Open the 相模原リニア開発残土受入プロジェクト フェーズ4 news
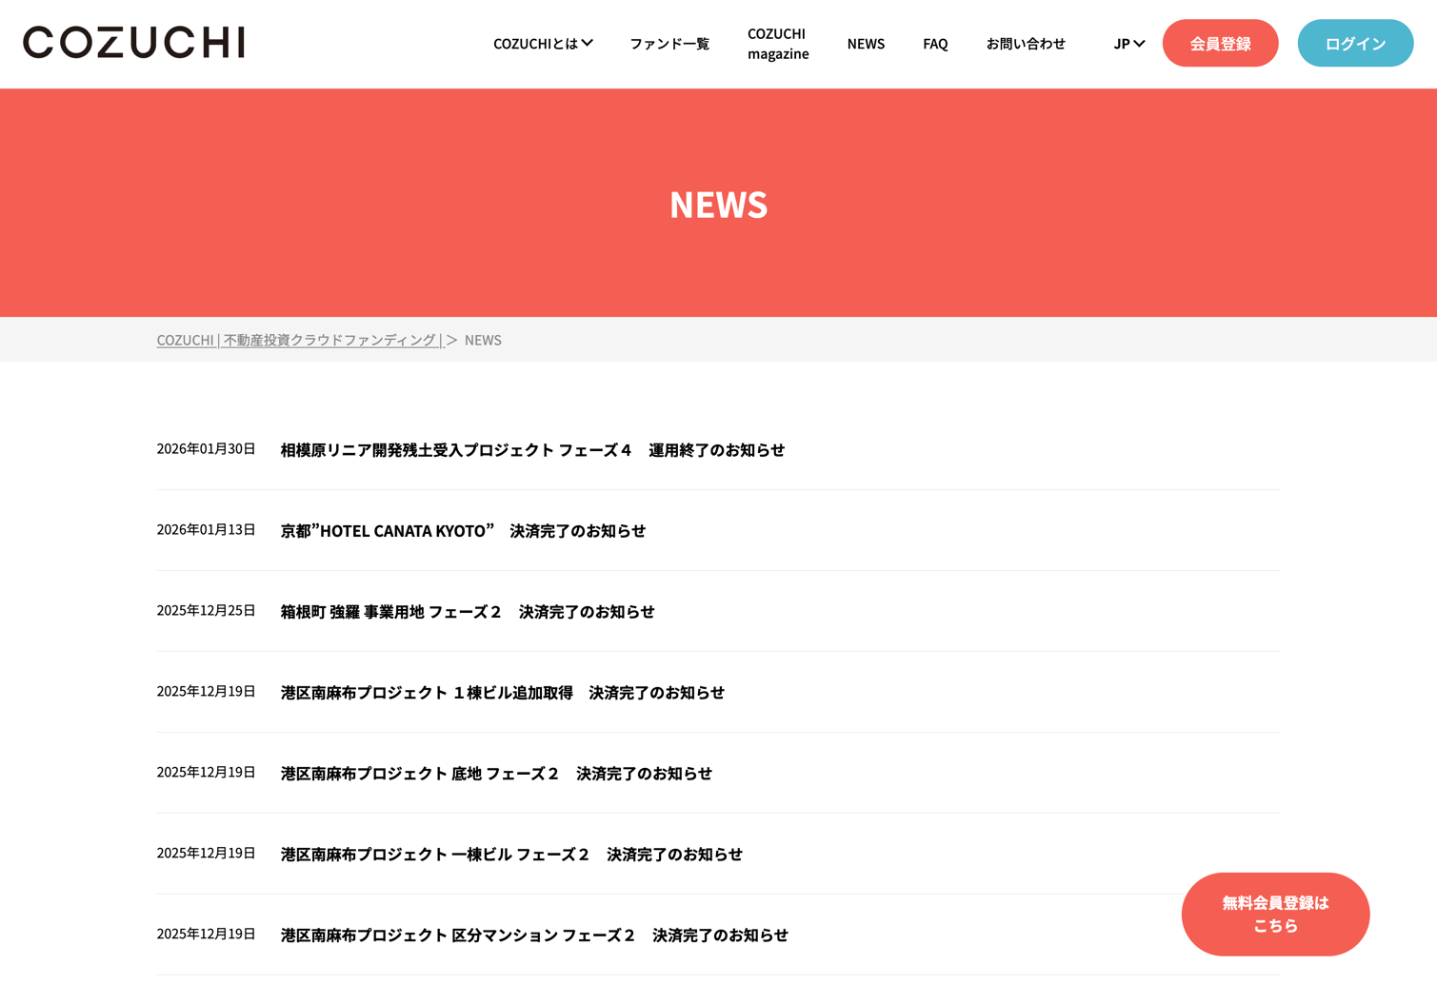 coord(532,450)
